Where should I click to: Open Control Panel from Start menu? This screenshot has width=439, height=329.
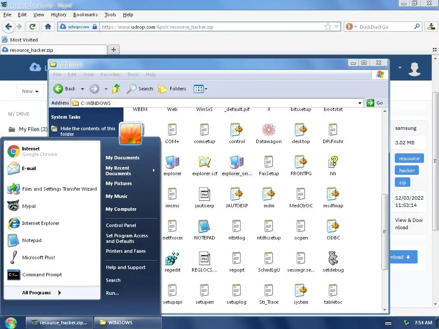pyautogui.click(x=121, y=225)
